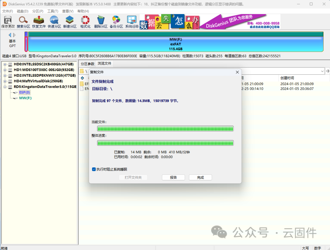Expand the HD2:INTELSSDPEKNW512G8 tree node
Viewport: 330px width, 250px height.
pyautogui.click(x=5, y=76)
